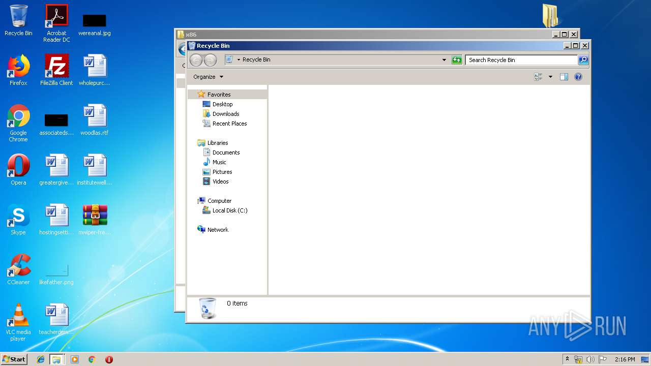Screen dimensions: 651x366
Task: Open Explorer Help question mark icon
Action: 578,77
